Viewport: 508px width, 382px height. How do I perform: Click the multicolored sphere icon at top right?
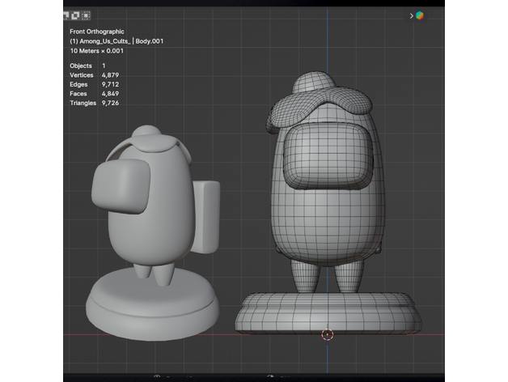coord(419,15)
